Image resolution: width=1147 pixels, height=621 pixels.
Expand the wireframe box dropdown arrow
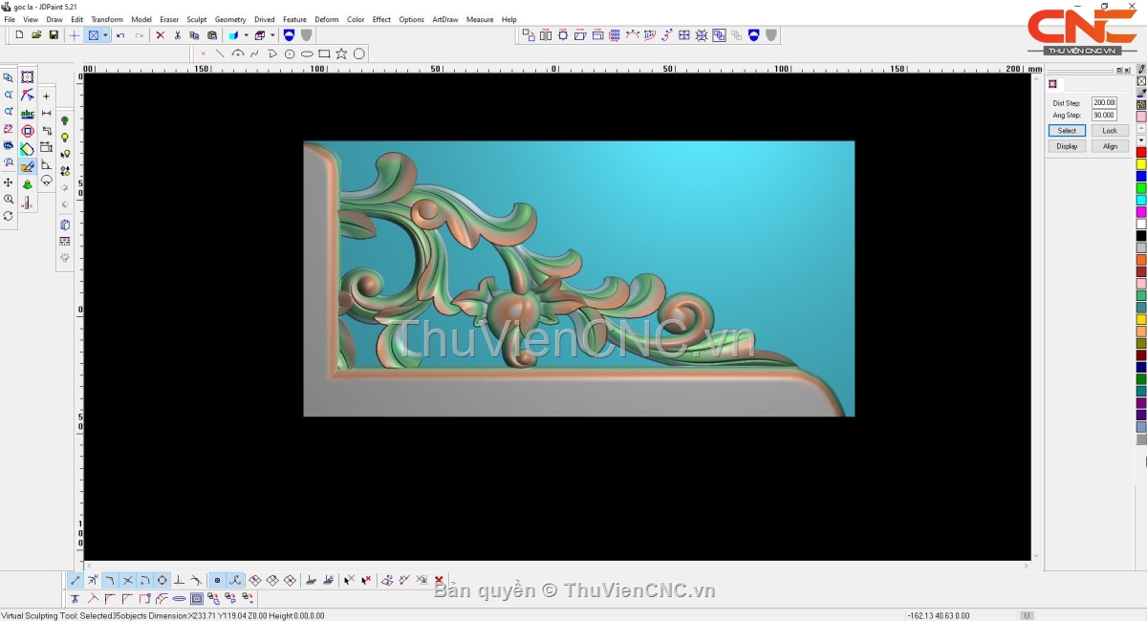[x=272, y=35]
